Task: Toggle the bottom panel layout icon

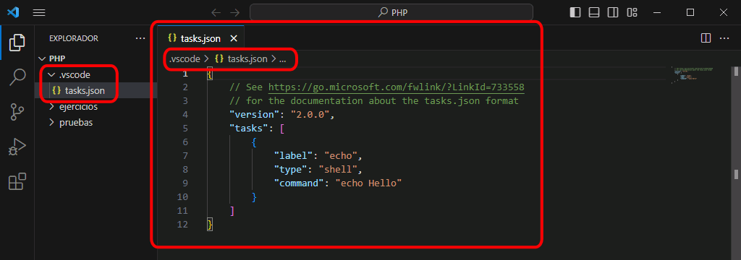Action: click(594, 13)
